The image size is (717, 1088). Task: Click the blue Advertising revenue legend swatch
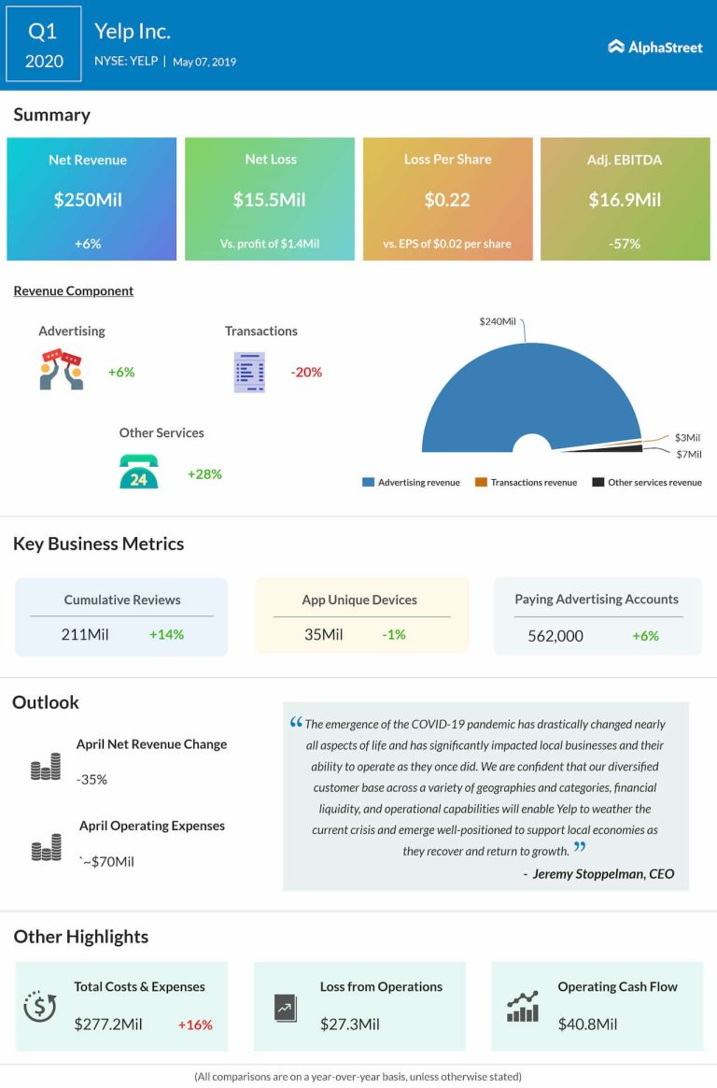pyautogui.click(x=368, y=483)
